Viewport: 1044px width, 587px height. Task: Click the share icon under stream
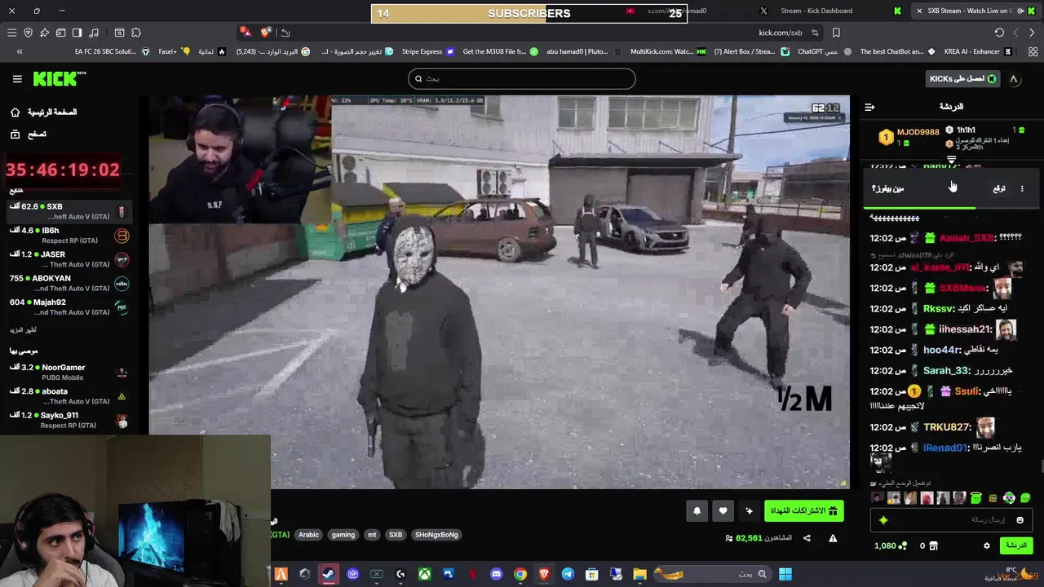[807, 538]
